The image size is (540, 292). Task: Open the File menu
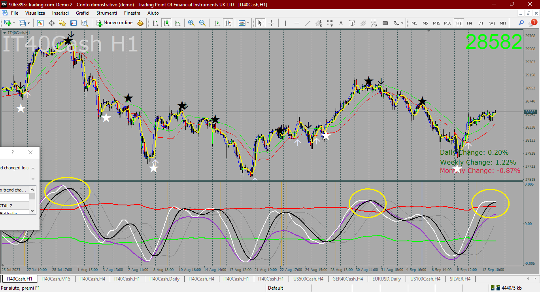(15, 13)
